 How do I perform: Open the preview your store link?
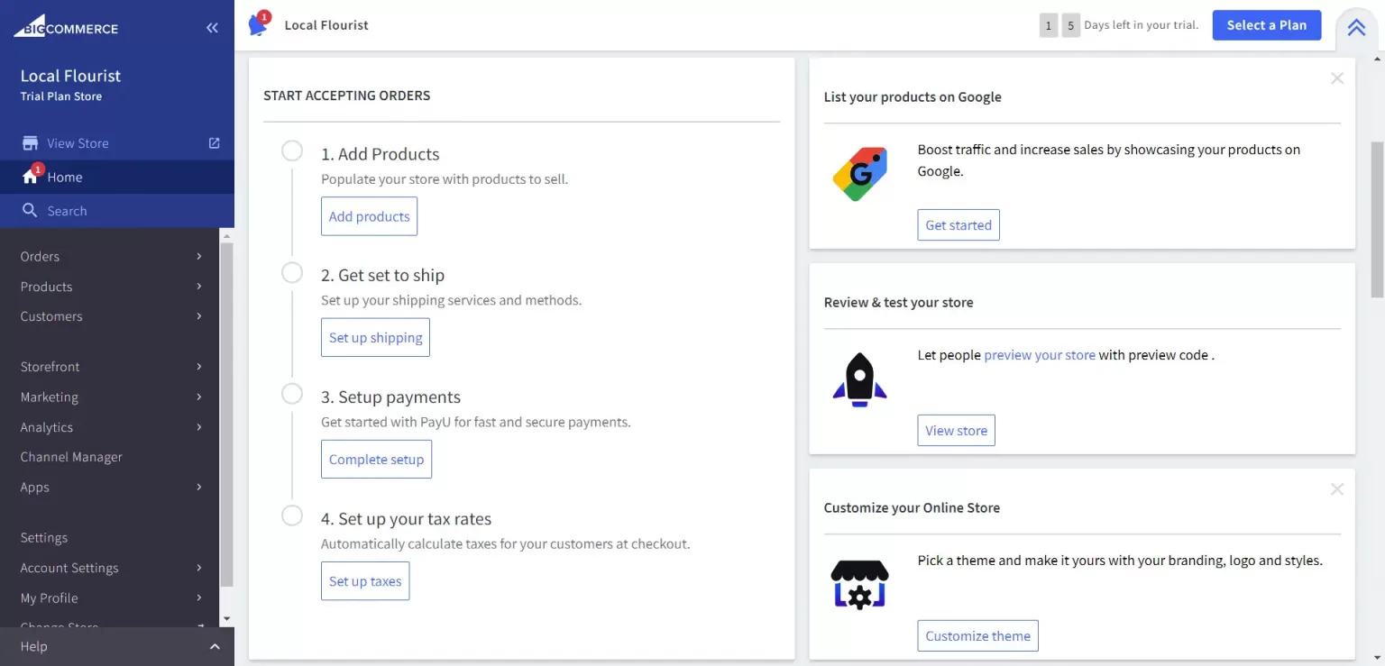pos(1040,355)
